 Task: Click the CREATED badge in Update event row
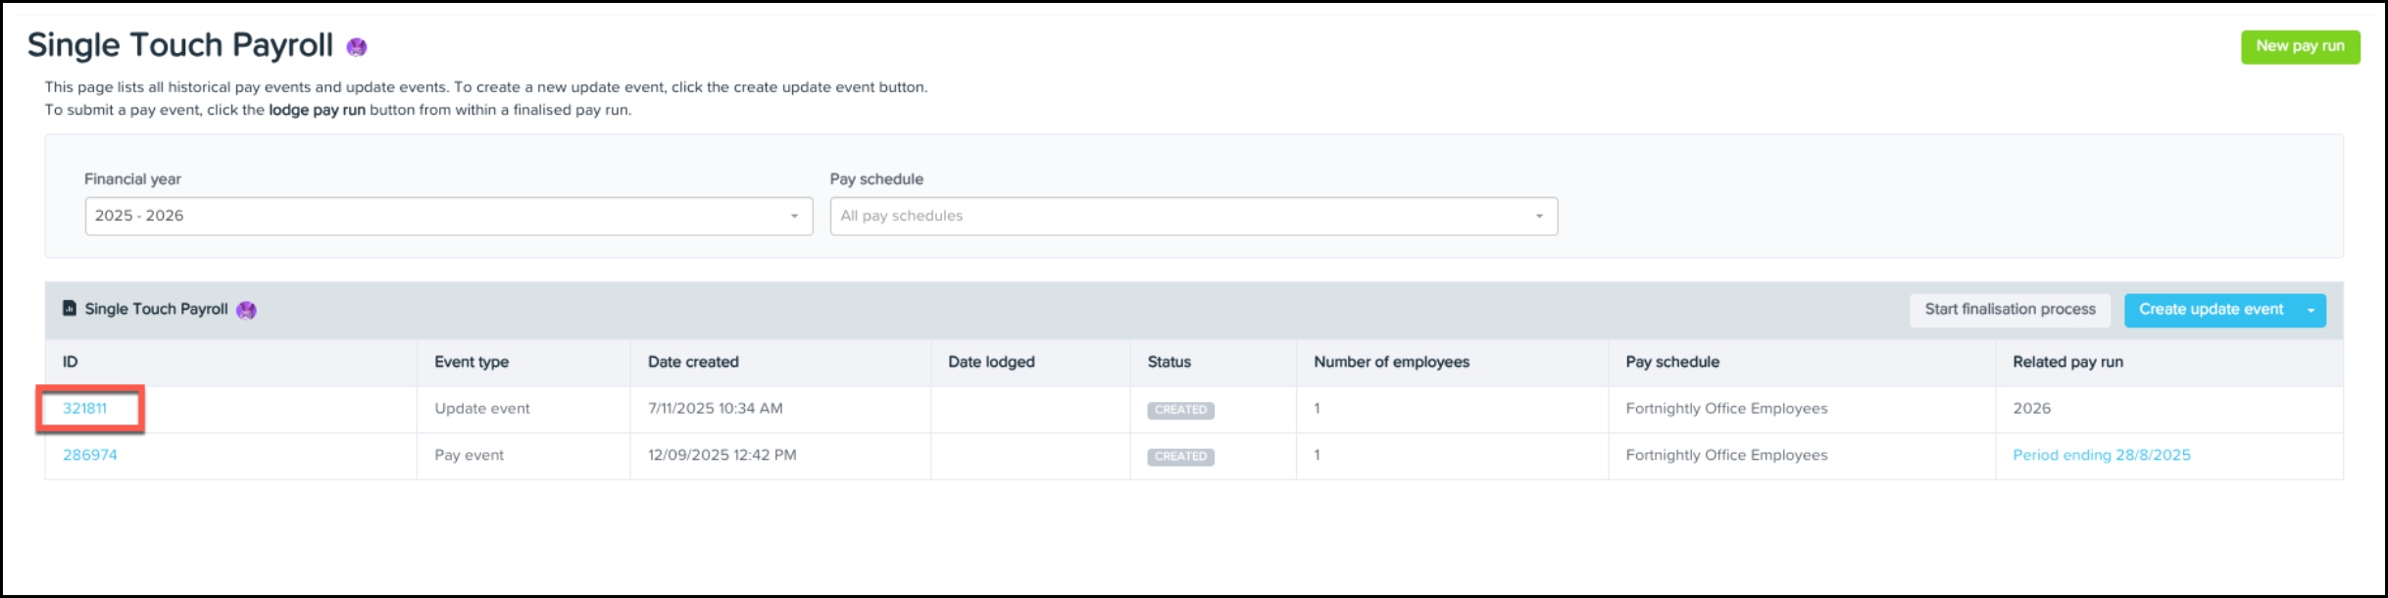point(1180,410)
